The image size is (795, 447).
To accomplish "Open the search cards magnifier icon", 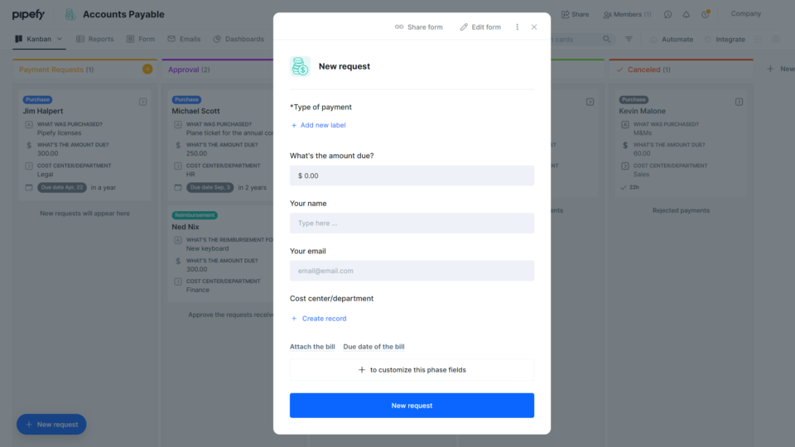I will point(606,39).
